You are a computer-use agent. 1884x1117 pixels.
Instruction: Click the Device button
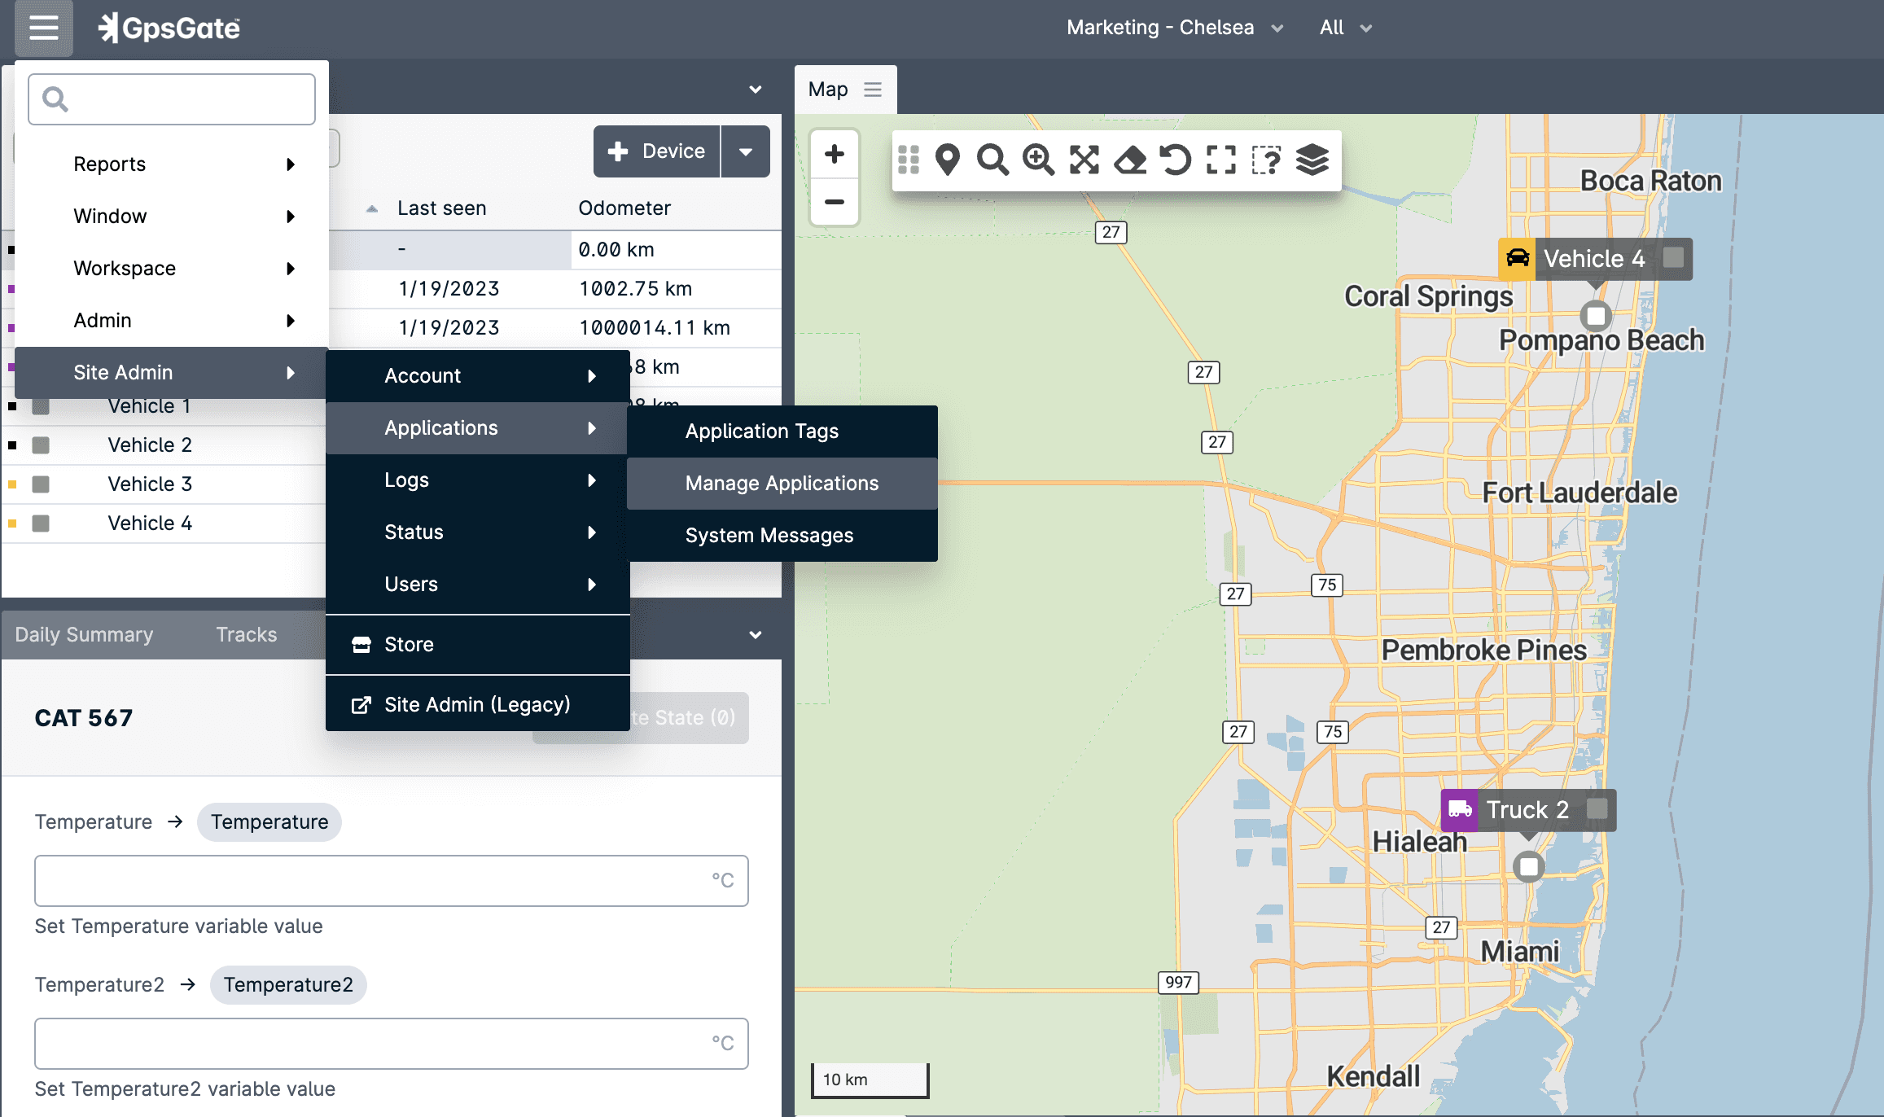pos(656,151)
